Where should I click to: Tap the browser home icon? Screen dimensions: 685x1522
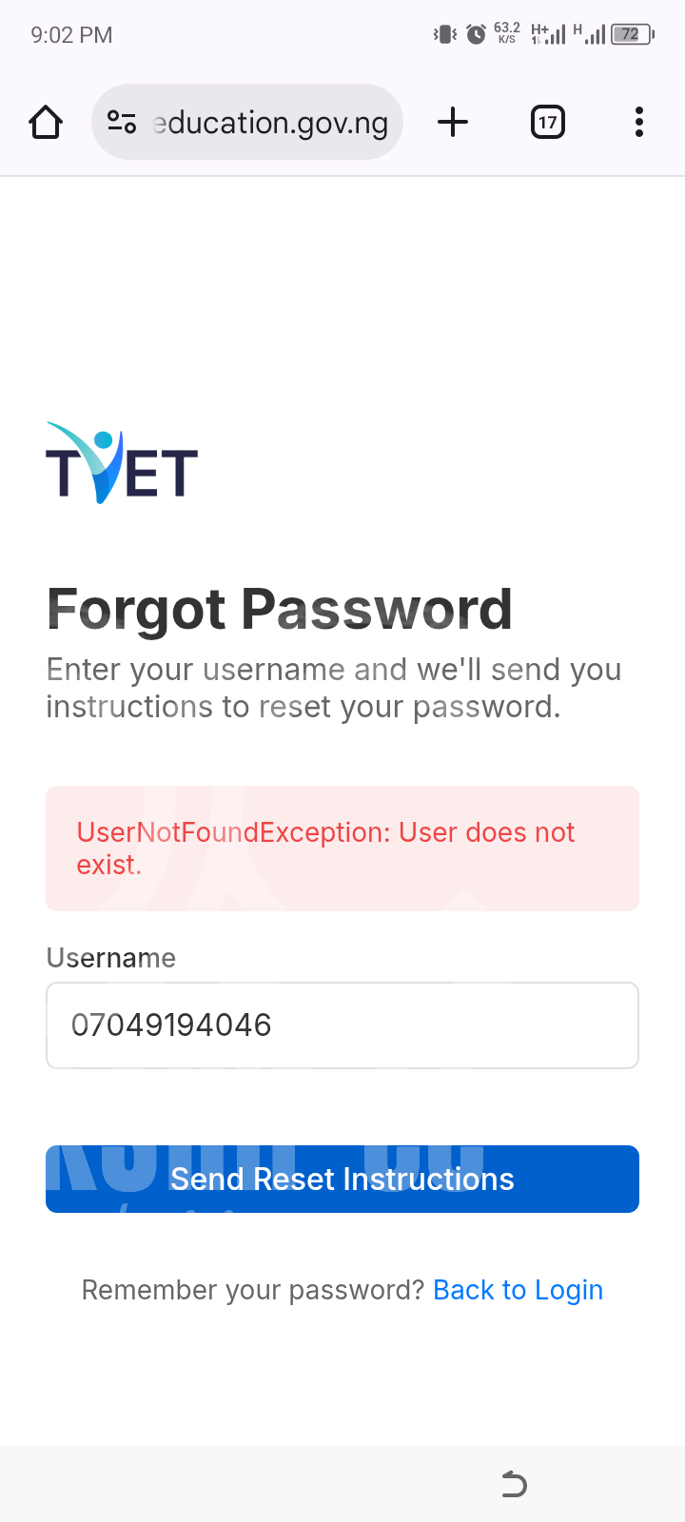point(46,123)
